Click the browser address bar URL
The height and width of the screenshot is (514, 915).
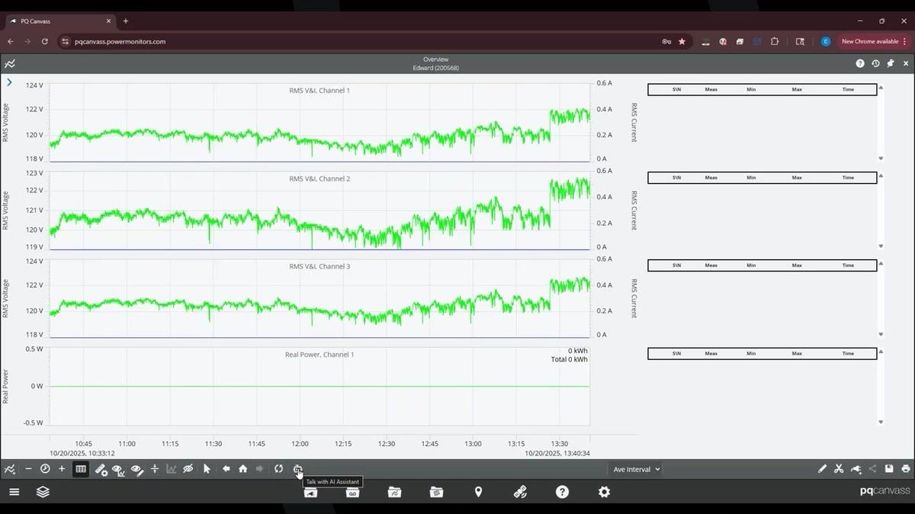(x=120, y=41)
